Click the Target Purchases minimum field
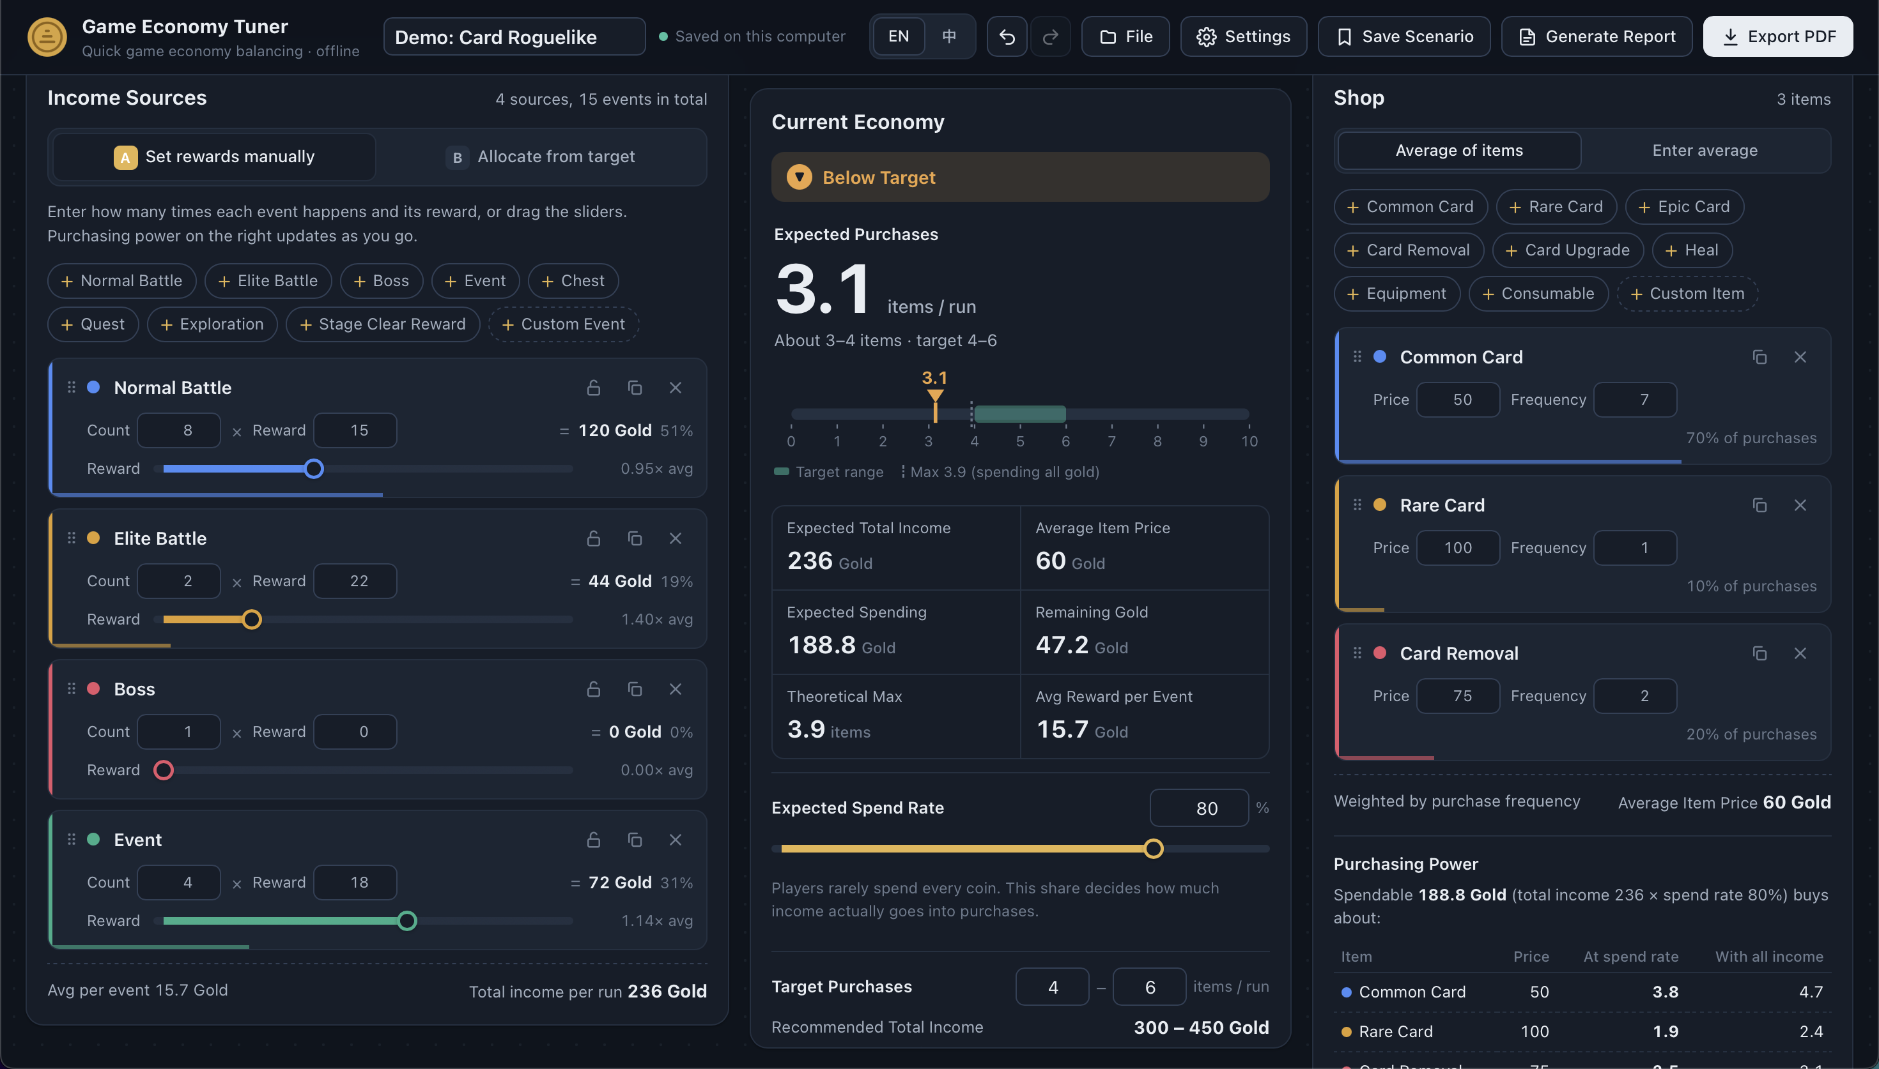Viewport: 1879px width, 1069px height. click(1052, 987)
